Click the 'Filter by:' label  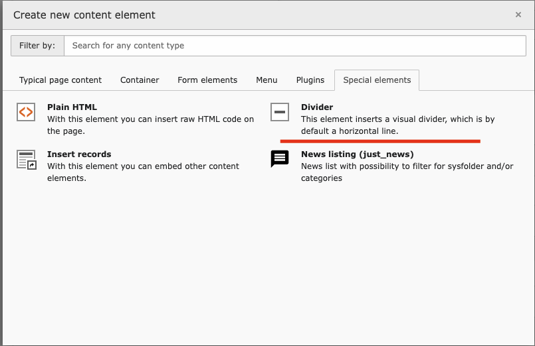[37, 46]
